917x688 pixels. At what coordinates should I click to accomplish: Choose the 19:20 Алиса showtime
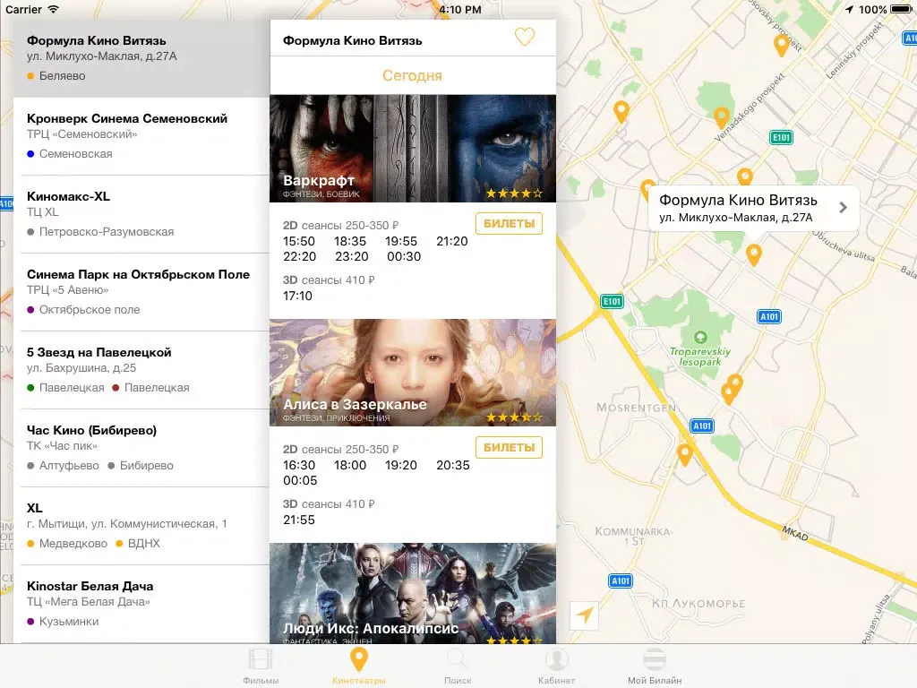(x=401, y=465)
